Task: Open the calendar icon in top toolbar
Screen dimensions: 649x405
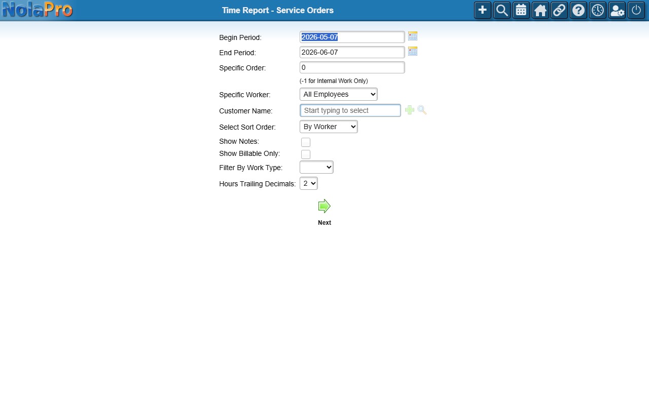Action: pyautogui.click(x=521, y=10)
